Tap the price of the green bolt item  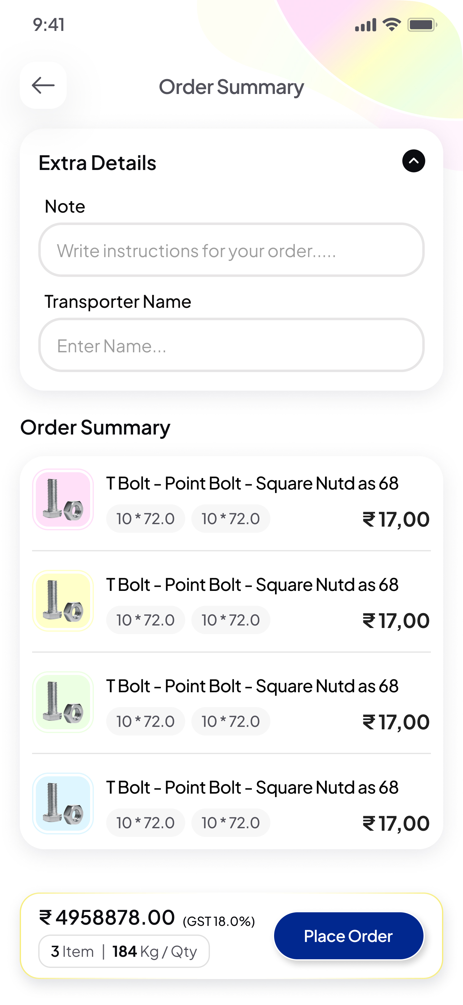(396, 722)
